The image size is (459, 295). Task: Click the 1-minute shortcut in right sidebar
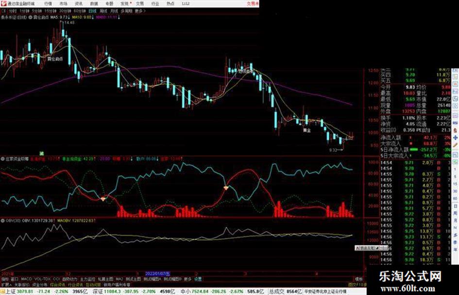[456, 169]
